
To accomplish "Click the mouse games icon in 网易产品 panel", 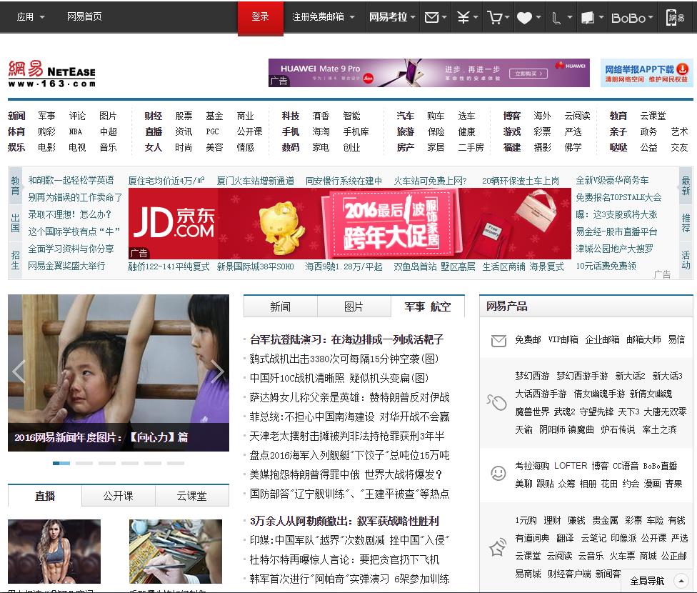I will pos(497,403).
